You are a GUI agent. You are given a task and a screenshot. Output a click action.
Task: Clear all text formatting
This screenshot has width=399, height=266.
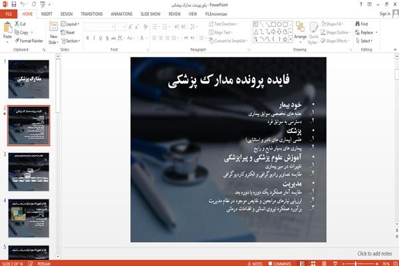(x=145, y=27)
